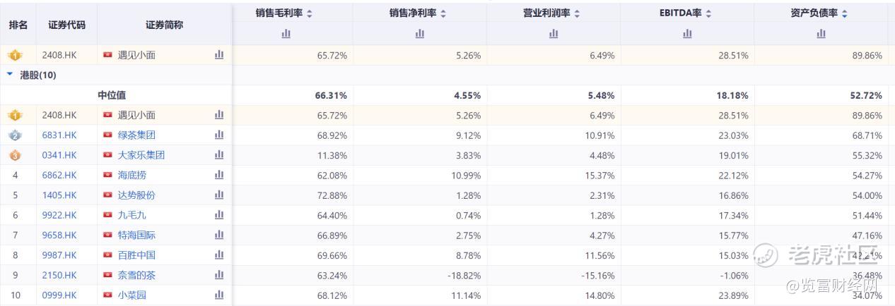Click chart icon under 销售毛利率 column header
895x306 pixels.
point(286,33)
